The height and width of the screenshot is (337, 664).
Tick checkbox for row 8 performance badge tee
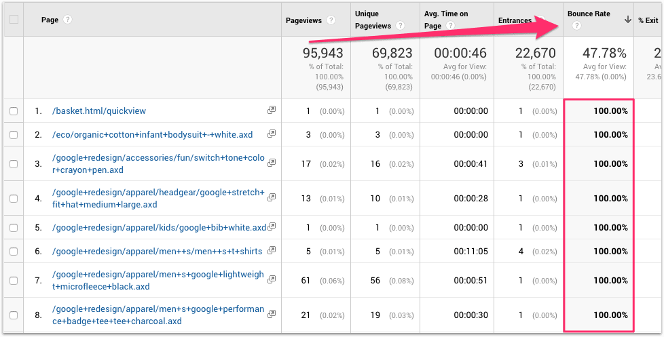[x=14, y=315]
